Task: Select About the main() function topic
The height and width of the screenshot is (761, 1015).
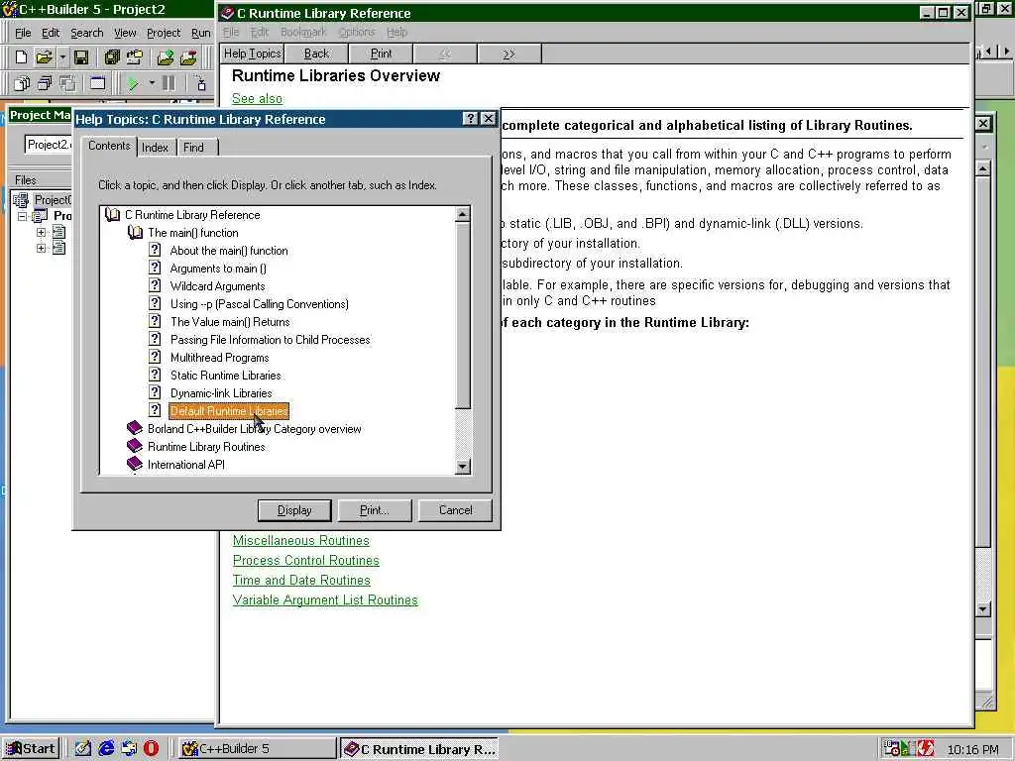Action: pyautogui.click(x=229, y=251)
